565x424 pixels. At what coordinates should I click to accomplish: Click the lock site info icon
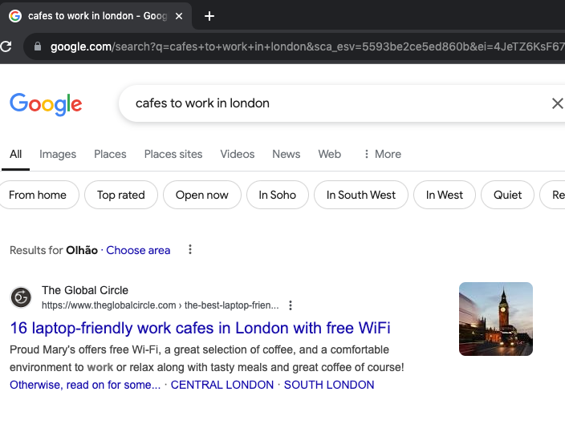(38, 46)
